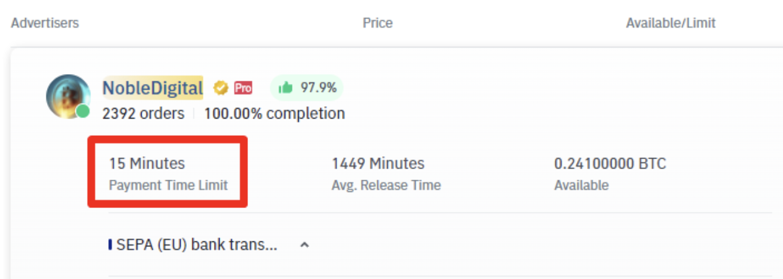The image size is (783, 279).
Task: Click the 0.24100000 BTC amount
Action: (610, 164)
